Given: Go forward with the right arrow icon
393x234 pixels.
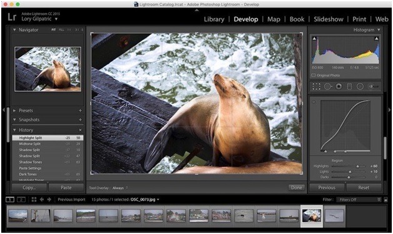Looking at the screenshot, I should click(49, 200).
